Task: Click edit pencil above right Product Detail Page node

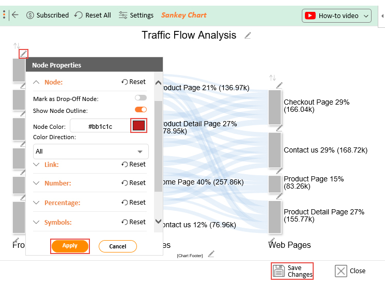Action: (x=280, y=196)
